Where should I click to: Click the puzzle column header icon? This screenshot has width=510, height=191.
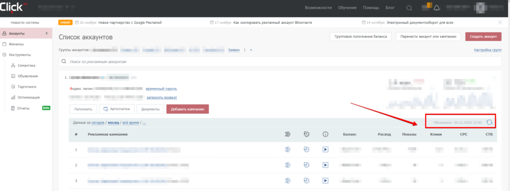tap(306, 134)
